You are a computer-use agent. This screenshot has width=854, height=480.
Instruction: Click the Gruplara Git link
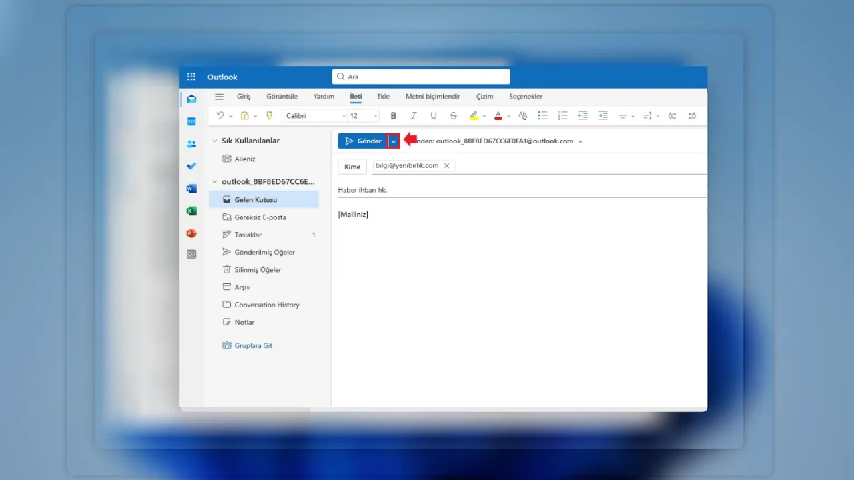click(x=253, y=345)
